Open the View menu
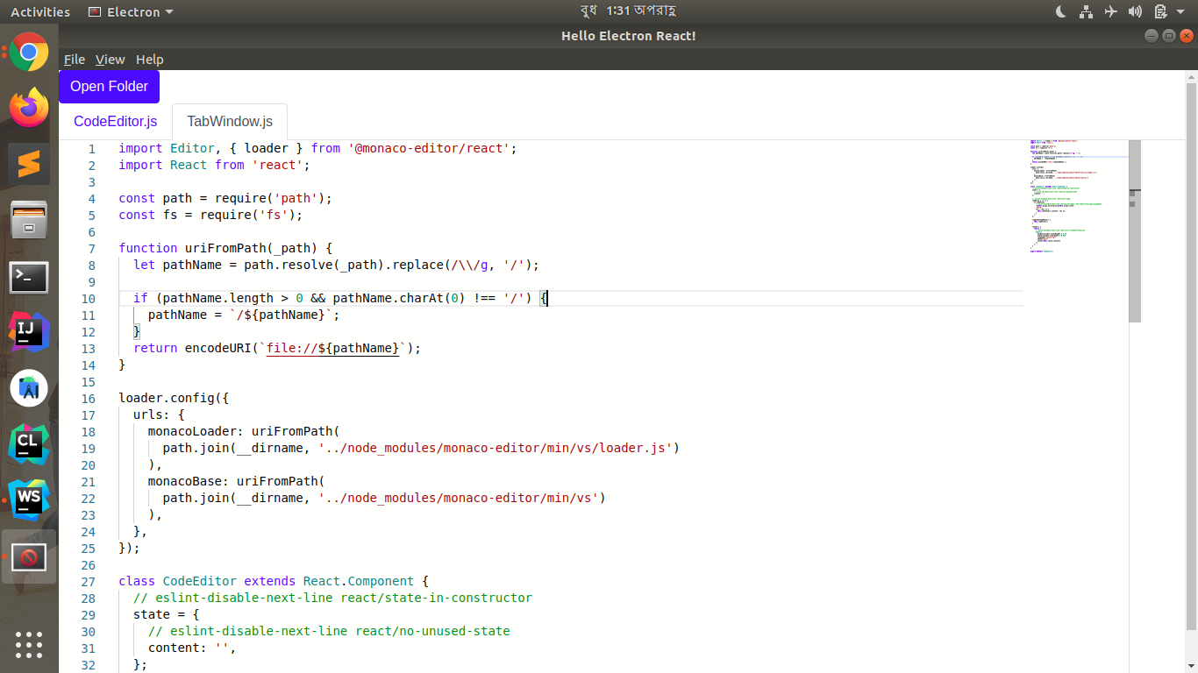The width and height of the screenshot is (1198, 673). tap(110, 60)
